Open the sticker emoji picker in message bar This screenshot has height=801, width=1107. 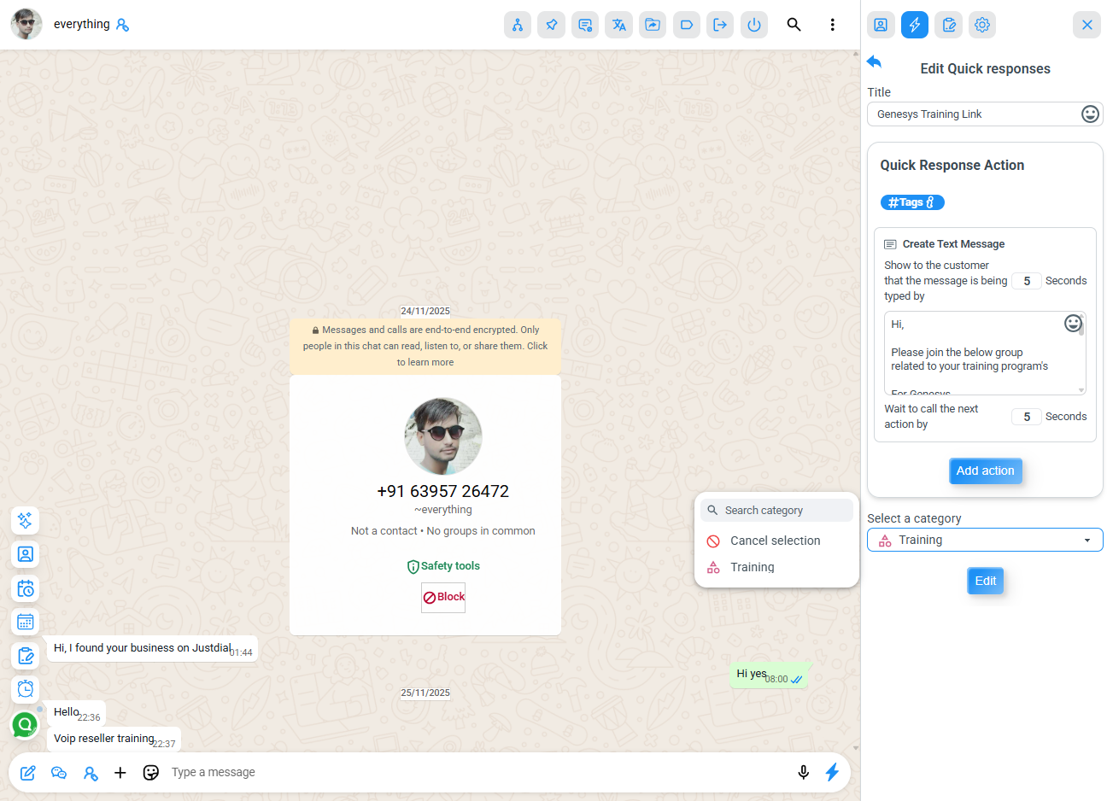click(151, 772)
